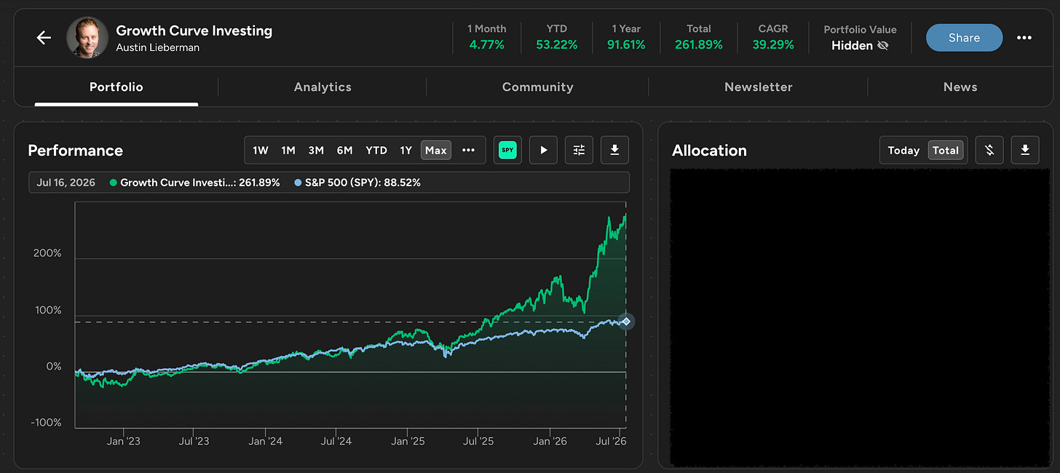Open chart settings sliders icon
This screenshot has height=473, width=1060.
coord(579,150)
